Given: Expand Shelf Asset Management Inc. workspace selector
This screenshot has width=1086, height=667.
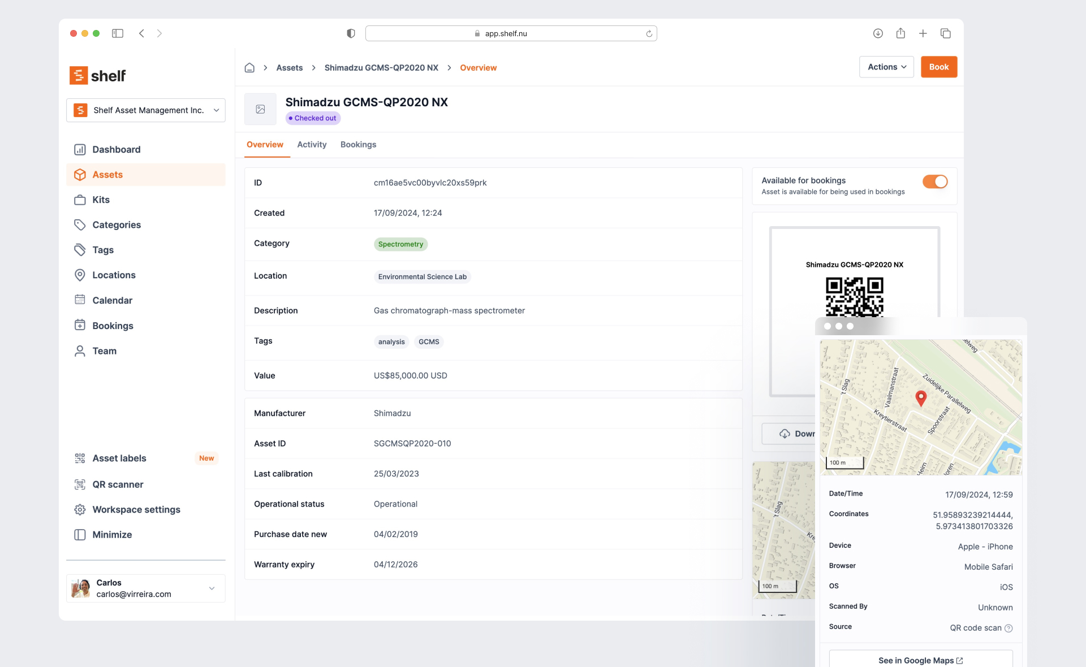Looking at the screenshot, I should [146, 110].
